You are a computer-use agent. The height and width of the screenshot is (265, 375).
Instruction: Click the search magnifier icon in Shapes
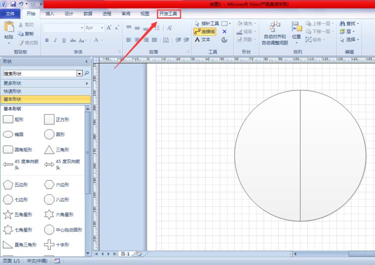87,73
